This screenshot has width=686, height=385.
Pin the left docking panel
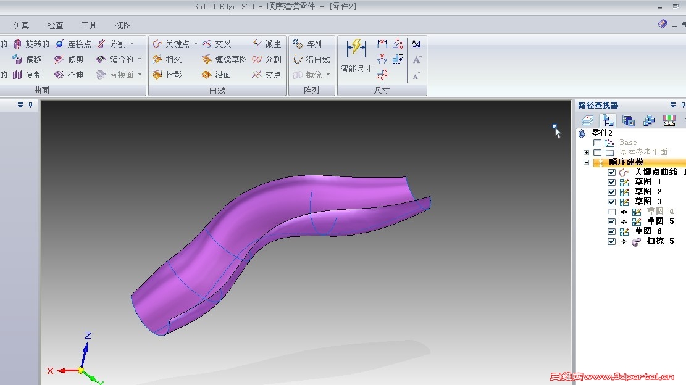click(x=31, y=105)
